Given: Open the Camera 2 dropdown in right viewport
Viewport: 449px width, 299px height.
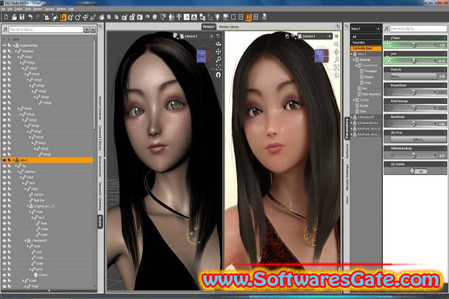Looking at the screenshot, I should pyautogui.click(x=314, y=36).
